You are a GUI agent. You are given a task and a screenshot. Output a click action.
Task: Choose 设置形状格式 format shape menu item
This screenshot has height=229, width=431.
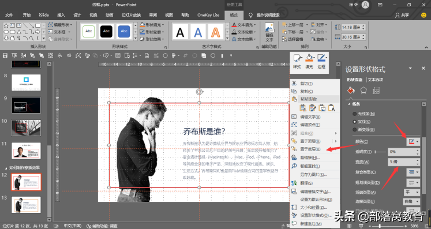(x=315, y=215)
